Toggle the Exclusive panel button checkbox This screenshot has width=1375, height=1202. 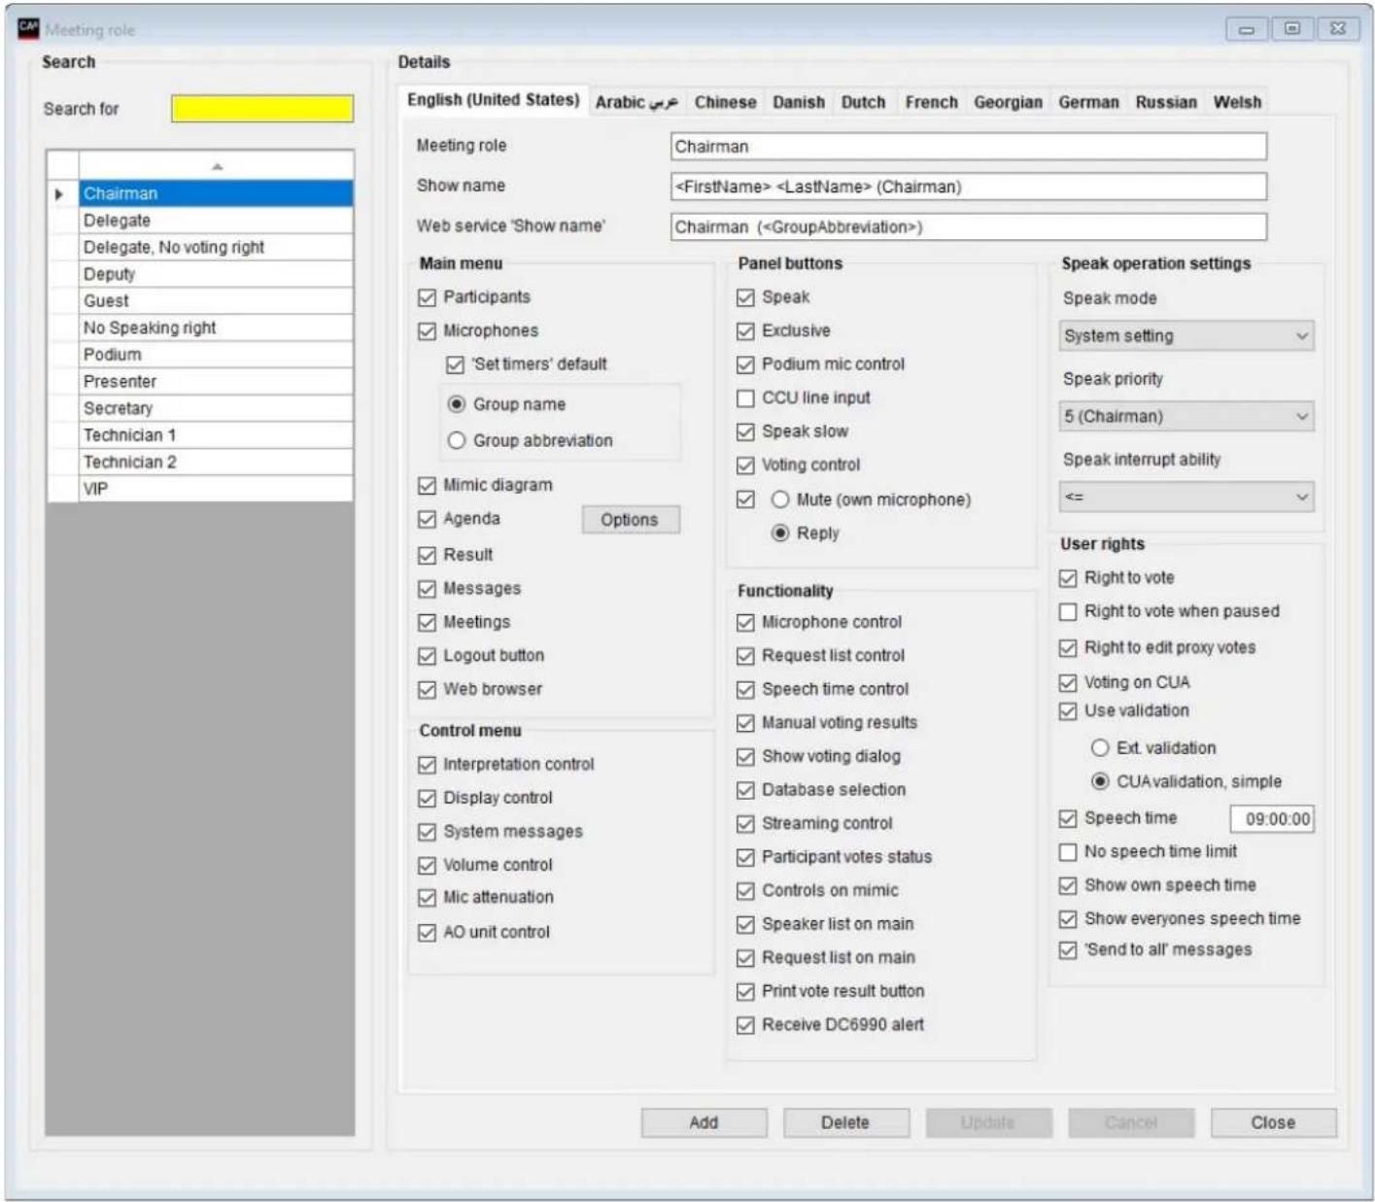coord(745,331)
